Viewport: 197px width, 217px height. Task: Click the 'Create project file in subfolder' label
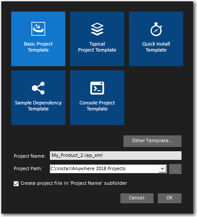coord(74,183)
